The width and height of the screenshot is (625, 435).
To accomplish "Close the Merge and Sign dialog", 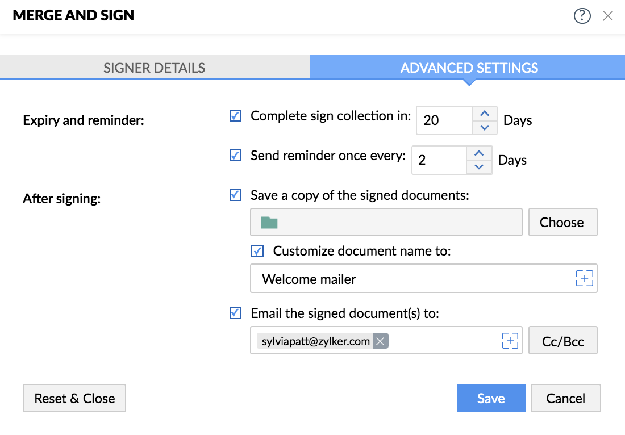I will [608, 16].
